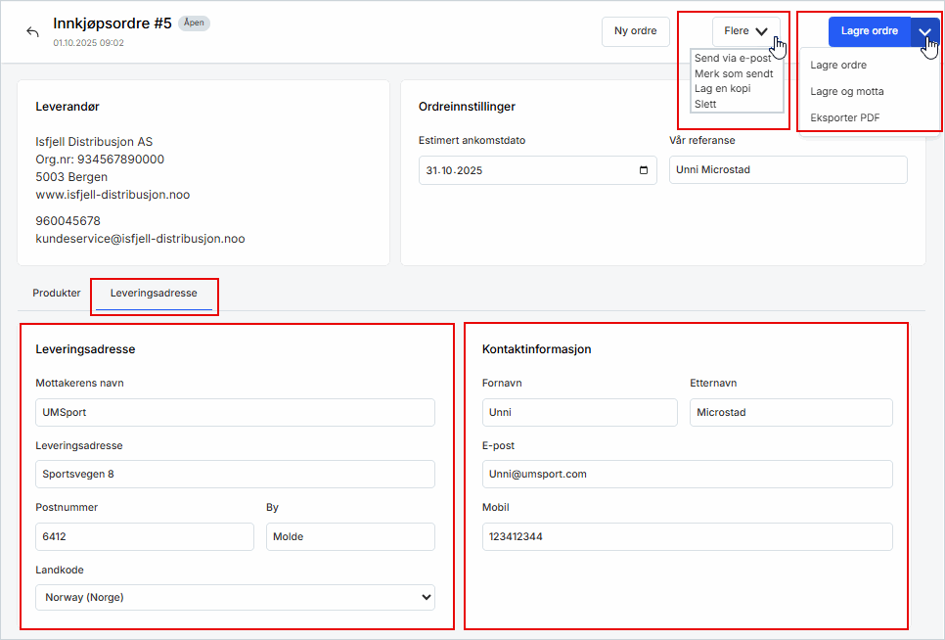Image resolution: width=945 pixels, height=640 pixels.
Task: Choose Lag en kopi from menu
Action: [722, 88]
